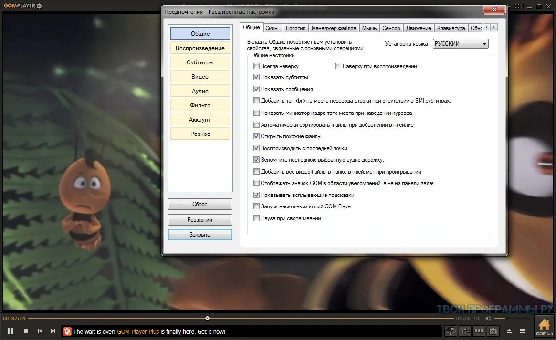Uncheck 'Показать сообщения'

256,89
